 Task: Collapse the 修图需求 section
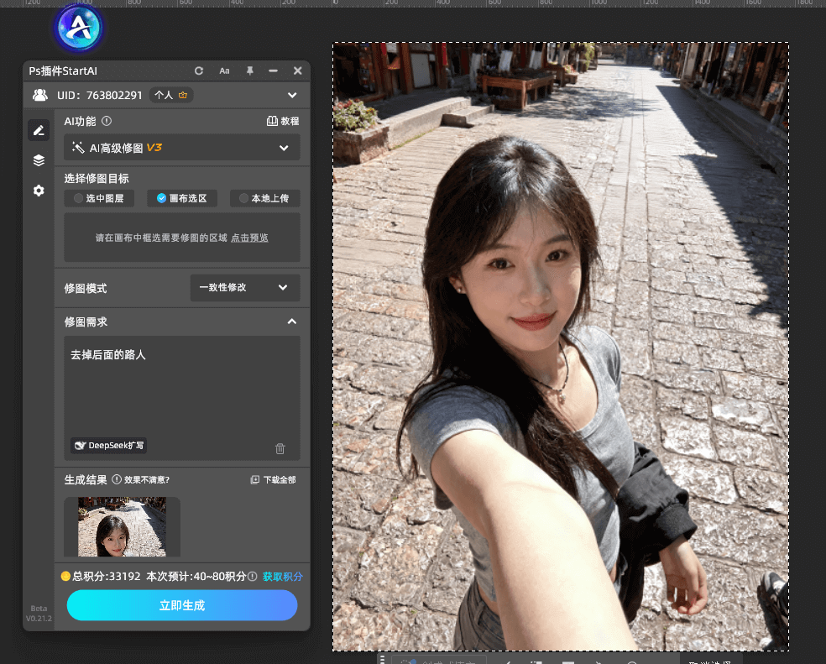pyautogui.click(x=291, y=322)
